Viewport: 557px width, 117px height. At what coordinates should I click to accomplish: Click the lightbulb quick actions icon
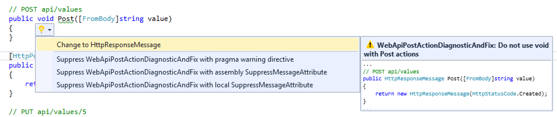click(41, 29)
